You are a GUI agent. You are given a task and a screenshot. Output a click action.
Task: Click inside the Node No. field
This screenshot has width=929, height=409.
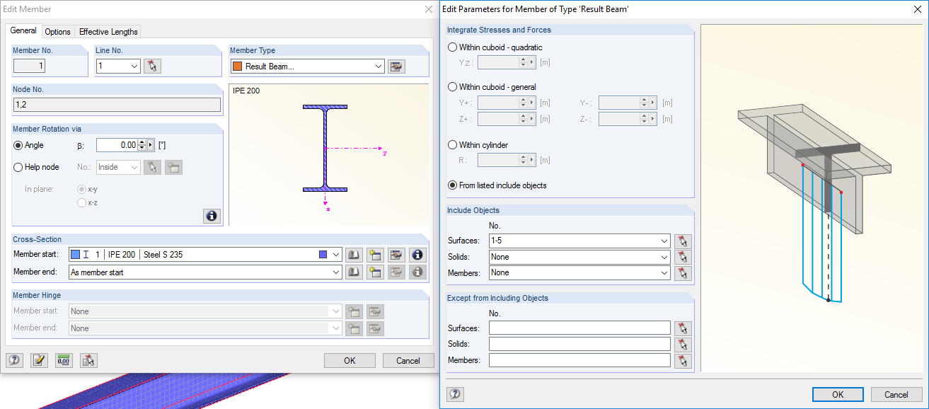click(117, 104)
